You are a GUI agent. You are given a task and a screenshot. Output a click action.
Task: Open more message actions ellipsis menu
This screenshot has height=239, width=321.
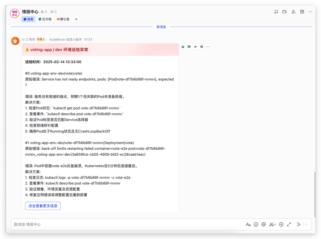[208, 47]
